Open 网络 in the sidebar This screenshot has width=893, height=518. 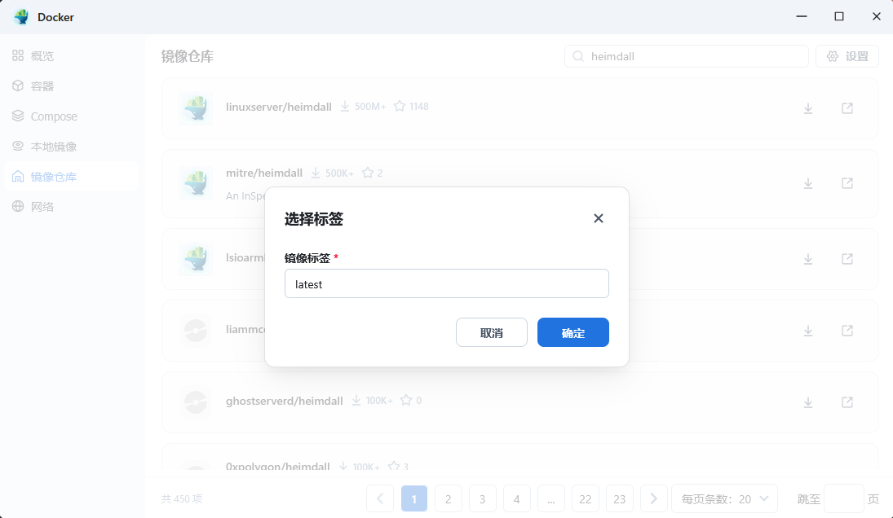pyautogui.click(x=71, y=206)
